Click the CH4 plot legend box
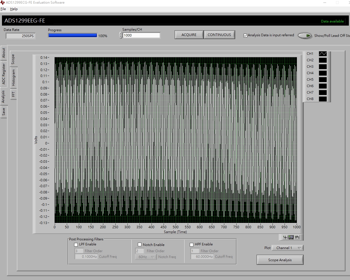This screenshot has height=280, width=350. 323,73
